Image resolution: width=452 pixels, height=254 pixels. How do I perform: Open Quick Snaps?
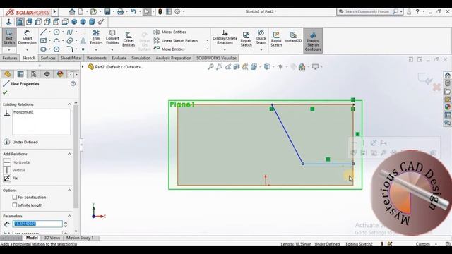coord(261,37)
